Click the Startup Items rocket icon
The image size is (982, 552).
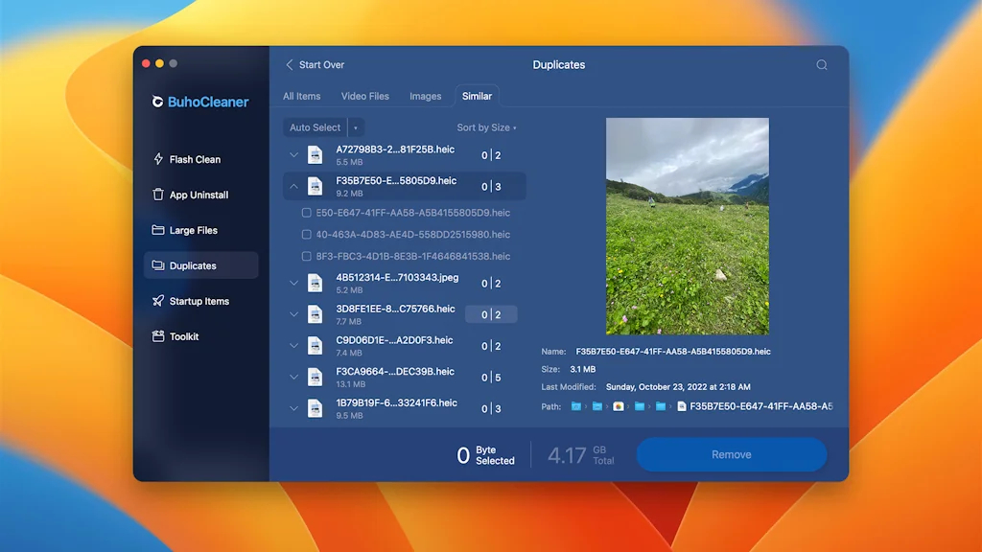click(158, 301)
